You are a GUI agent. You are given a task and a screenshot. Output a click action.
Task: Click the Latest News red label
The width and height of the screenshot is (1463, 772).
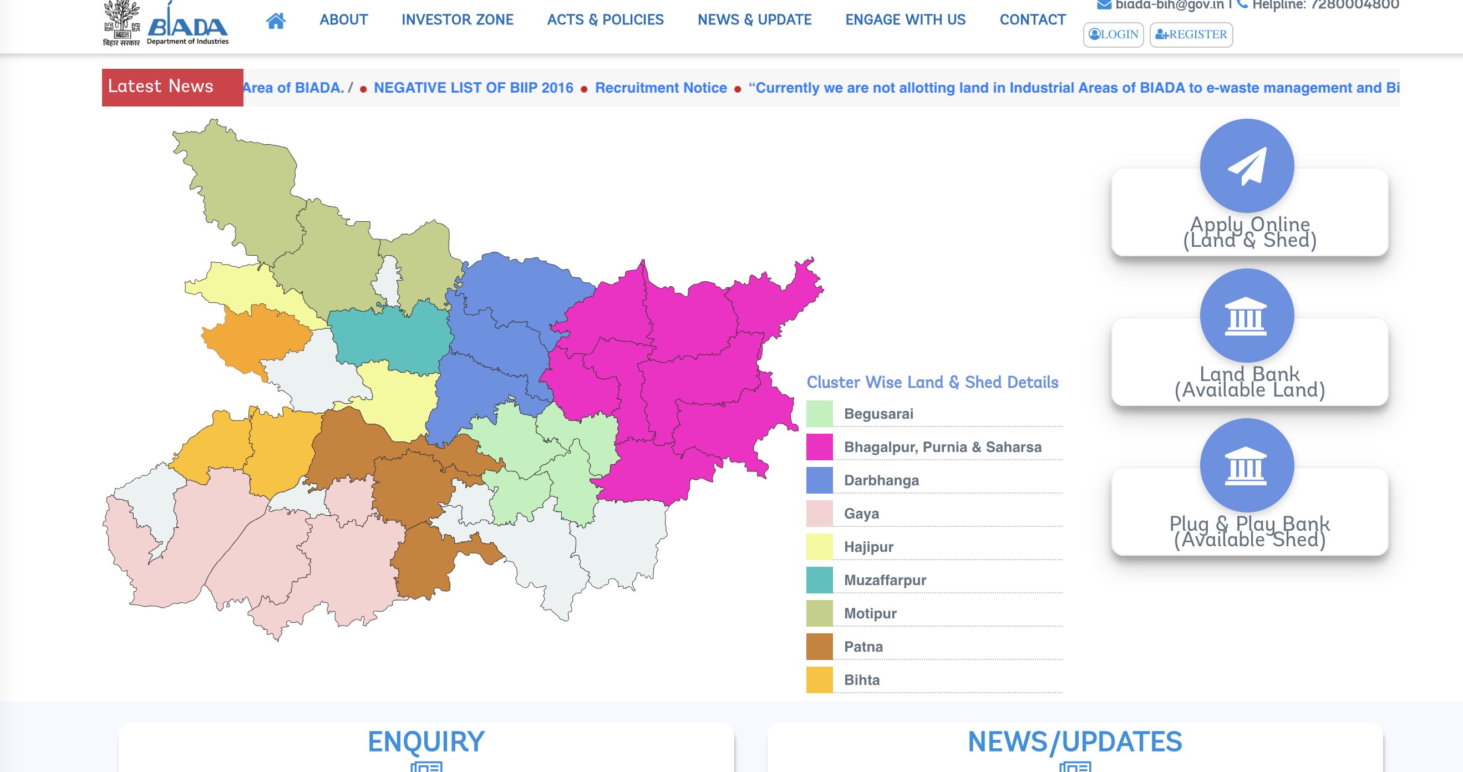pos(172,88)
